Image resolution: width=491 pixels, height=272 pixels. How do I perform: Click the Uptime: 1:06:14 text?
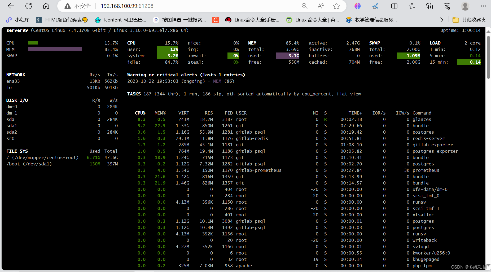click(461, 30)
